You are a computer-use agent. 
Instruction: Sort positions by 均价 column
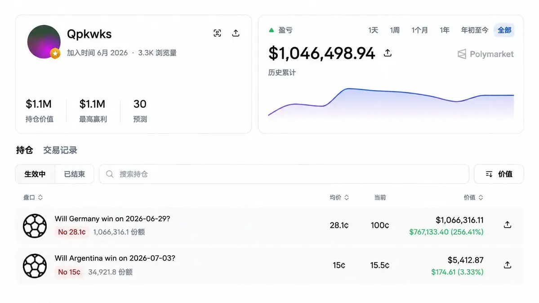click(339, 198)
